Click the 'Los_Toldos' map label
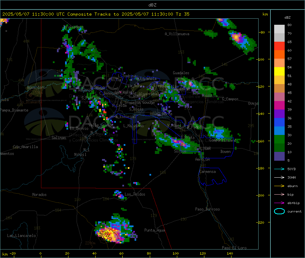The width and height of the screenshot is (305, 258). coord(135,194)
